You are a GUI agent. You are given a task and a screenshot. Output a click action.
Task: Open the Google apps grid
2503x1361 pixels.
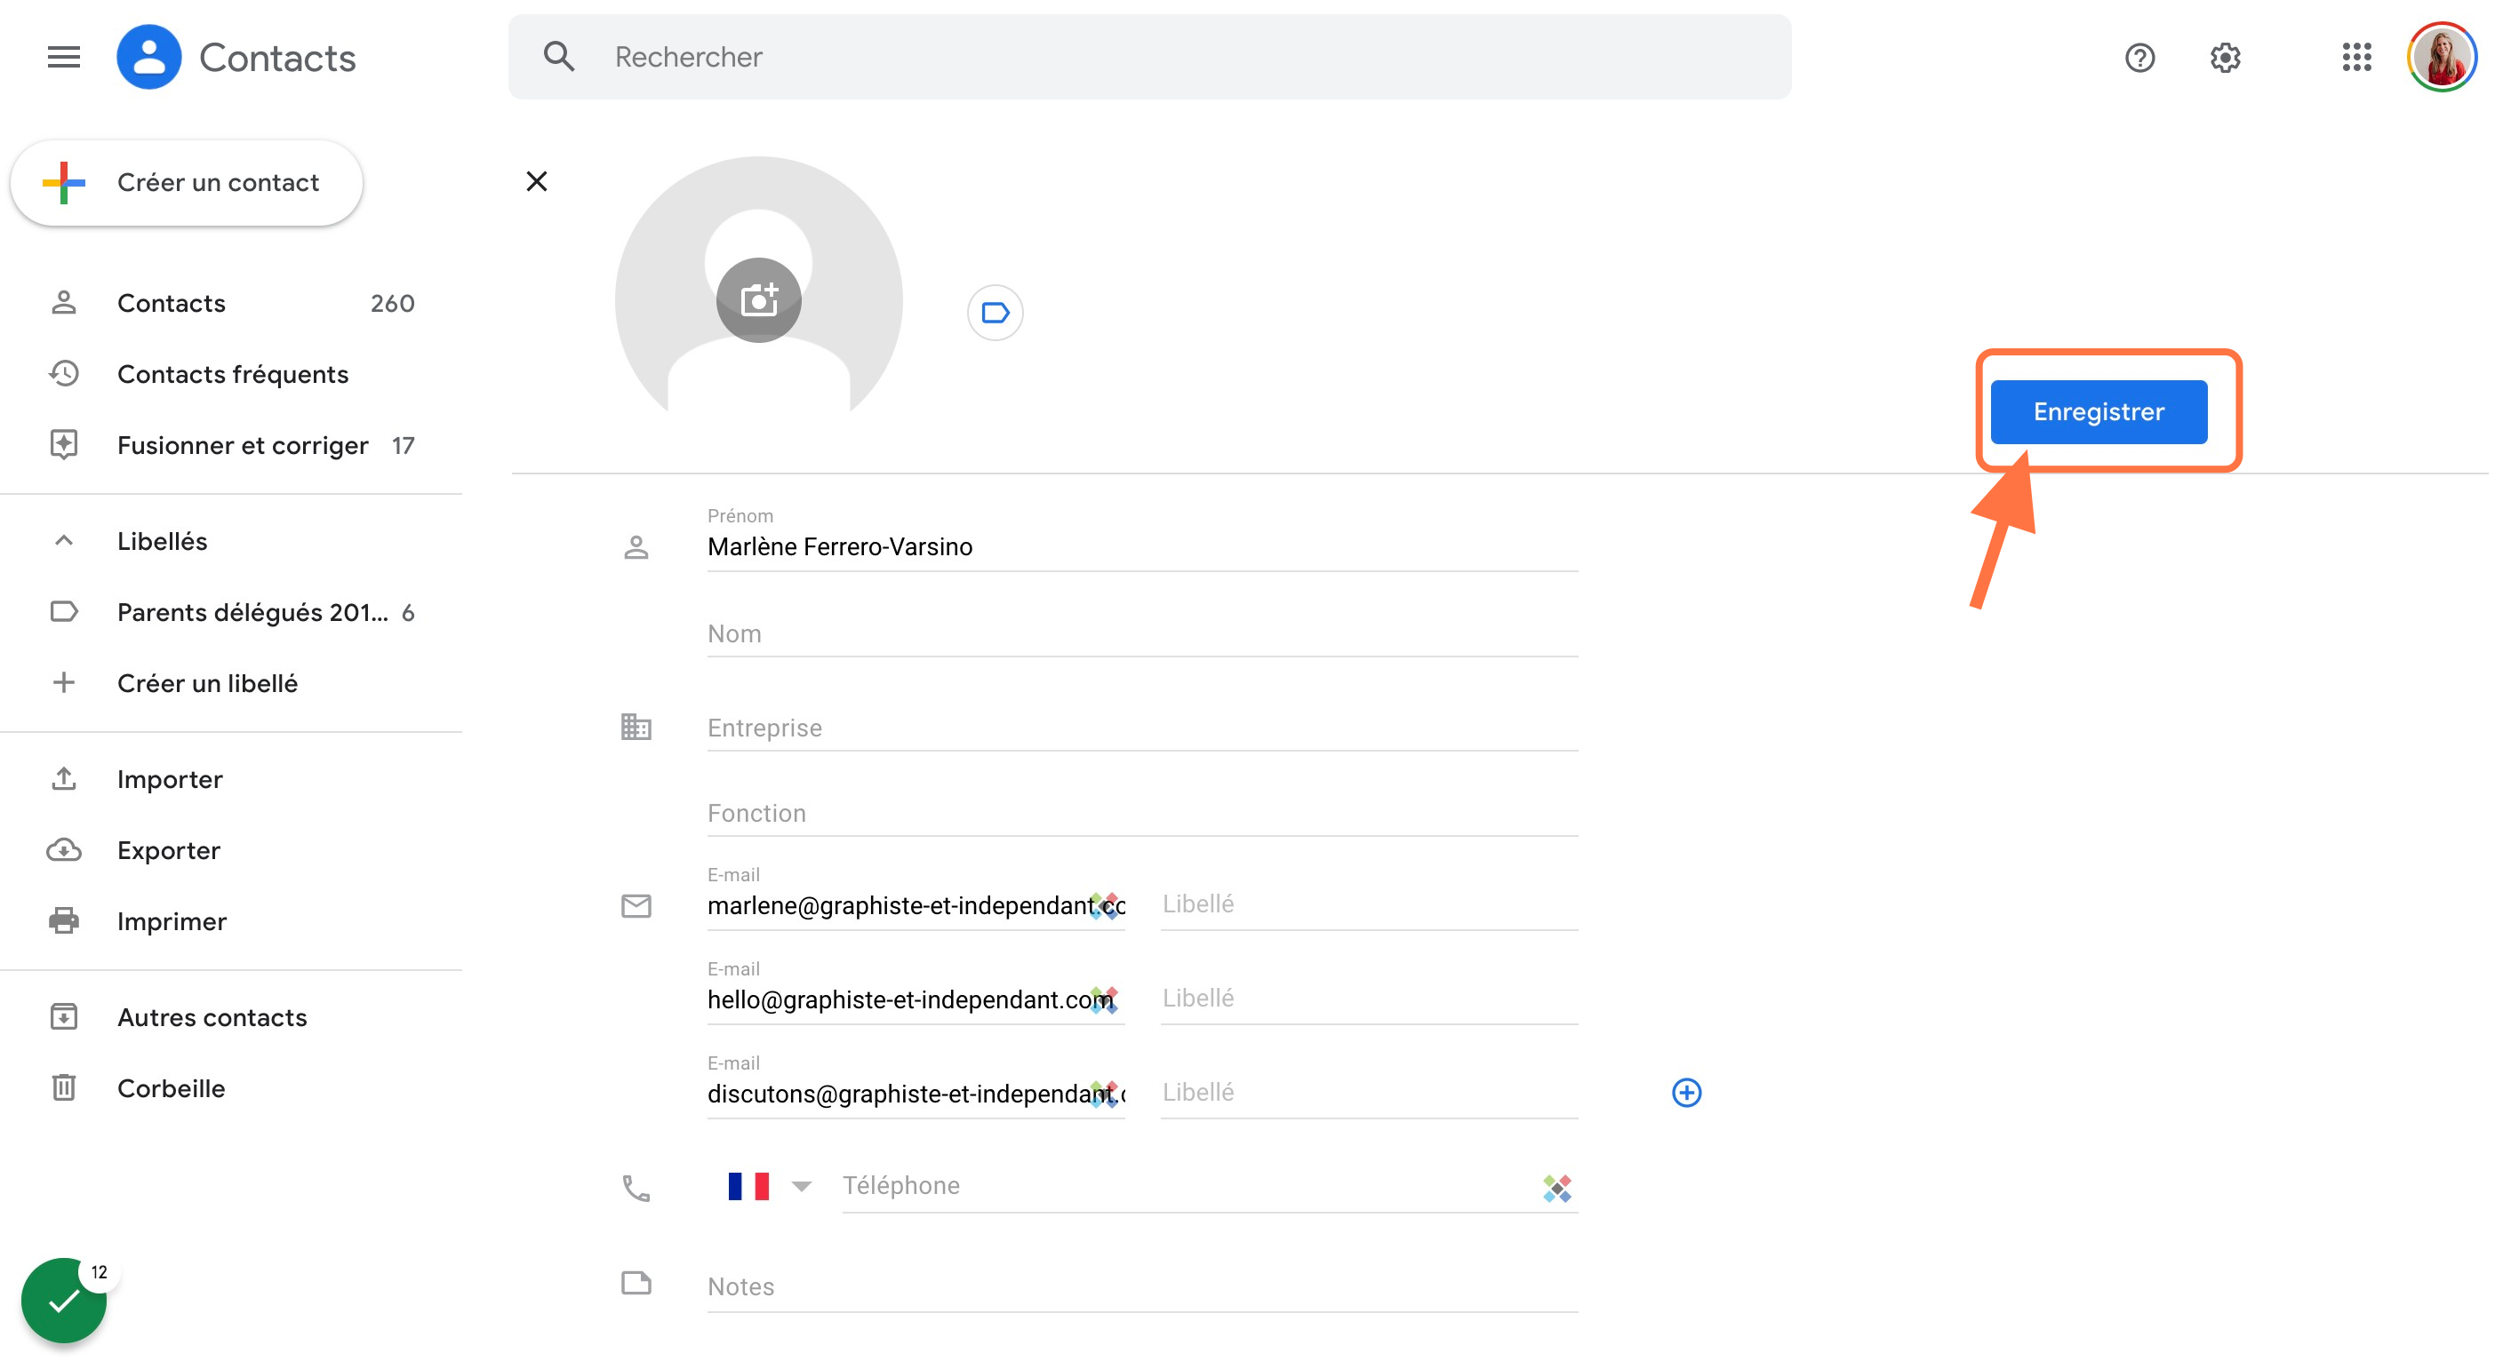[x=2356, y=58]
